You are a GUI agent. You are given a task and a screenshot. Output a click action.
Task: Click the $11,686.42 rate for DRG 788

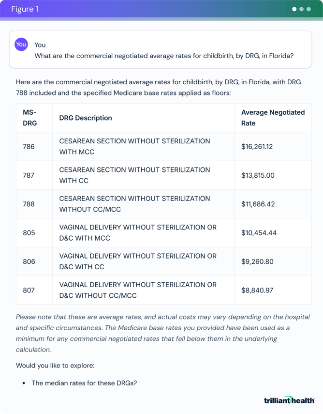pyautogui.click(x=258, y=204)
